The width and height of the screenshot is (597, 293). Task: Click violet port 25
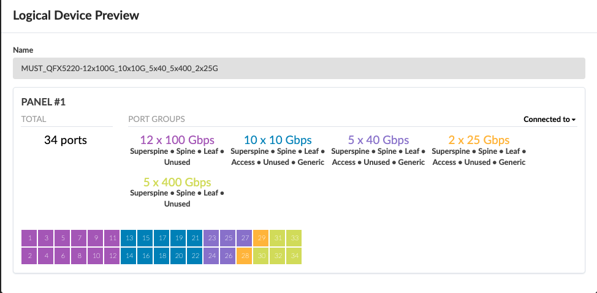point(229,238)
